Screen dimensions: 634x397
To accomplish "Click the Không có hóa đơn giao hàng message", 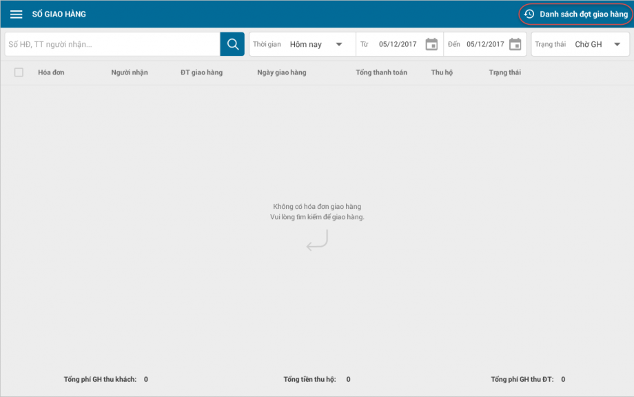I will point(317,207).
